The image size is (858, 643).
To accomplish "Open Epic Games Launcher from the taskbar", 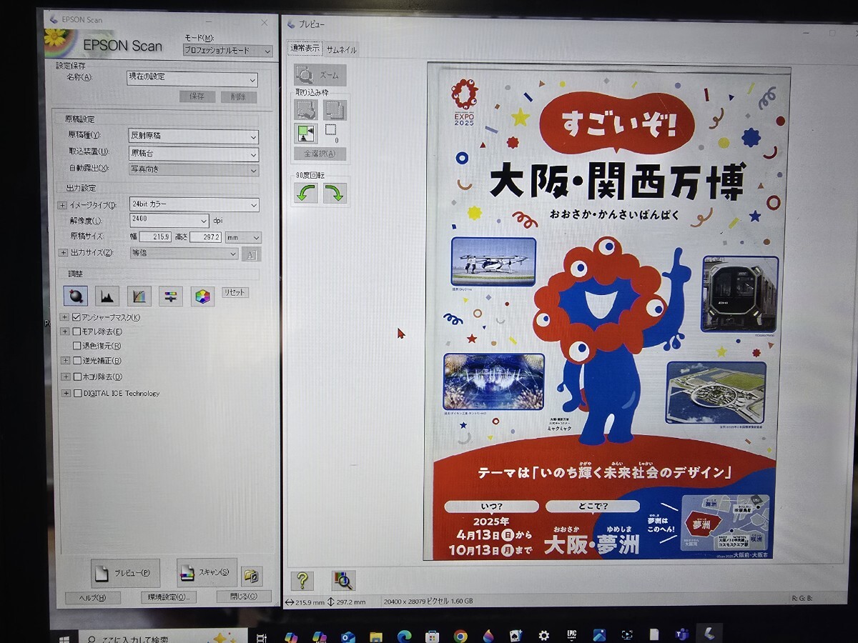I will (x=572, y=635).
